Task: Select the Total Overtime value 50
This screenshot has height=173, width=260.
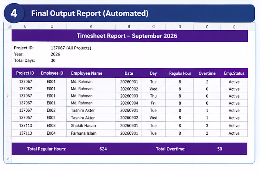Action: click(220, 149)
